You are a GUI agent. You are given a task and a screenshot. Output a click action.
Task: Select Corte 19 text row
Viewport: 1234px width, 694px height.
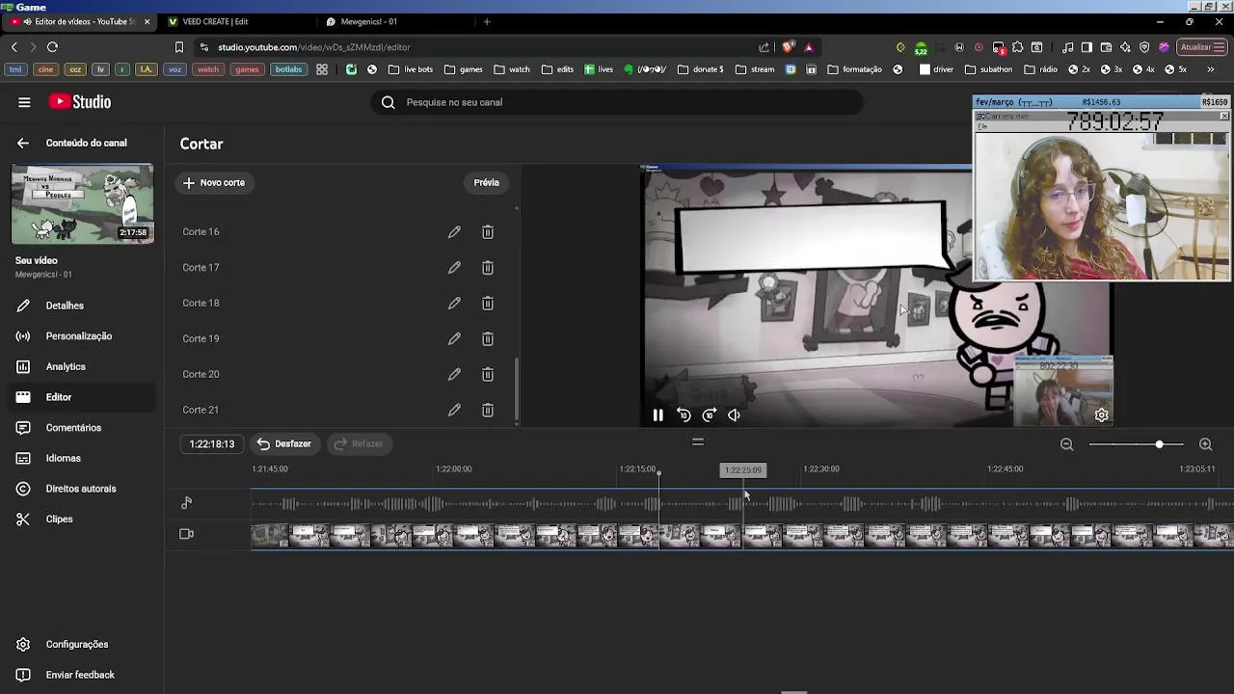201,339
